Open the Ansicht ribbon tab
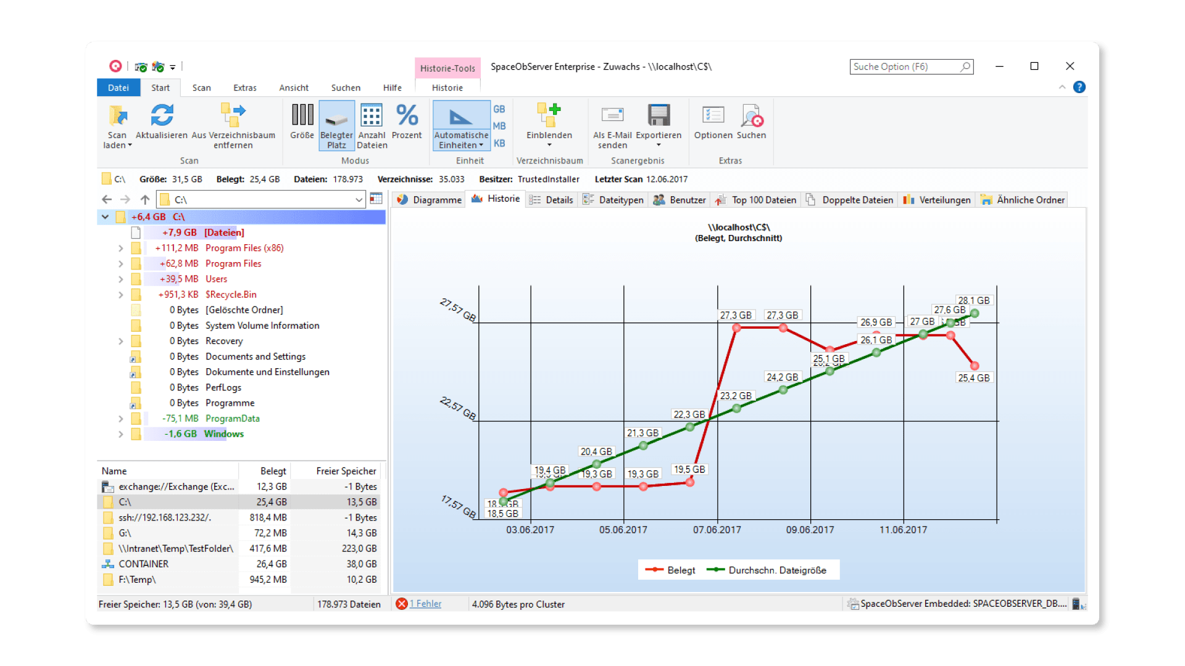Viewport: 1185px width, 666px height. coord(294,88)
